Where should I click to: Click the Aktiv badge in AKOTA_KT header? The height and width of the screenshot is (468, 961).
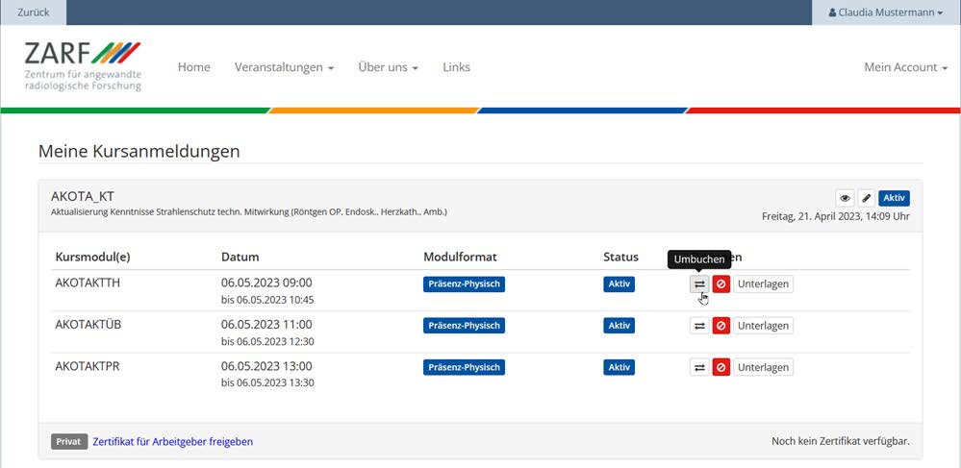[895, 198]
